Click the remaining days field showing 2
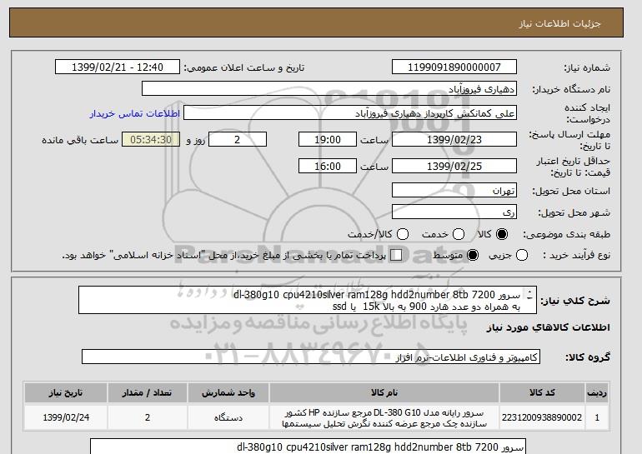Image resolution: width=642 pixels, height=454 pixels. click(x=238, y=139)
